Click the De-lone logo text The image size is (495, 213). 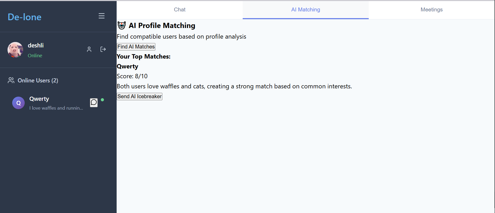coord(25,17)
